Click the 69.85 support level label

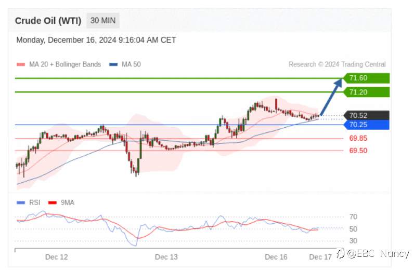[358, 139]
